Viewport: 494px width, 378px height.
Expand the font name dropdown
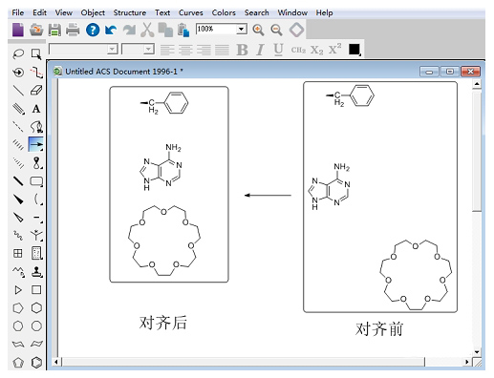pos(112,50)
